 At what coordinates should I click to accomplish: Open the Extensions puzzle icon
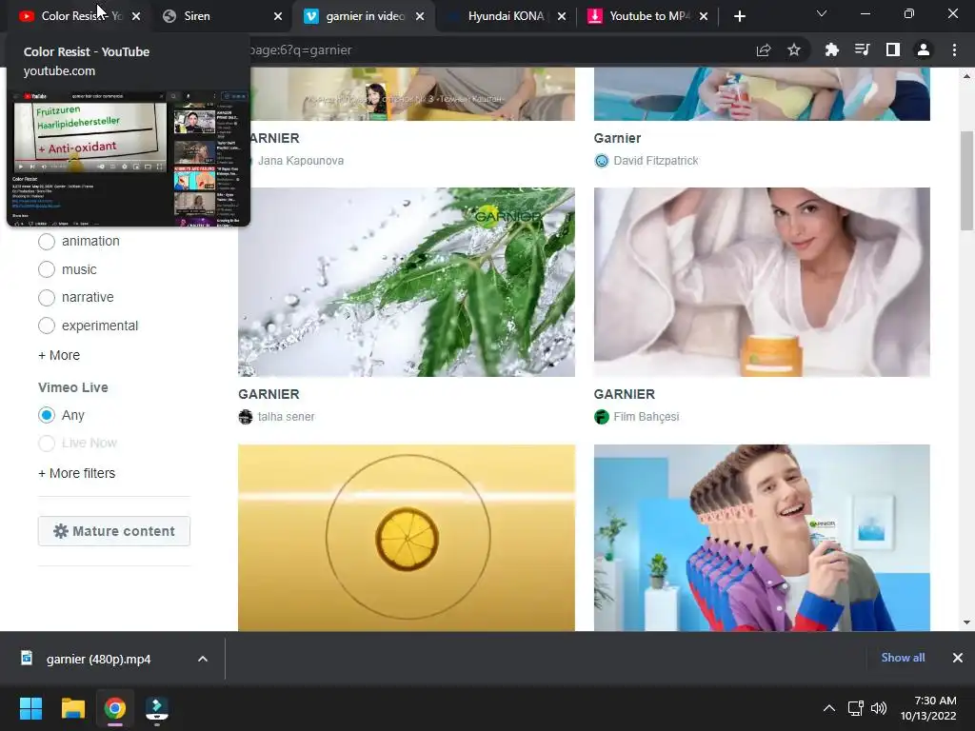831,49
